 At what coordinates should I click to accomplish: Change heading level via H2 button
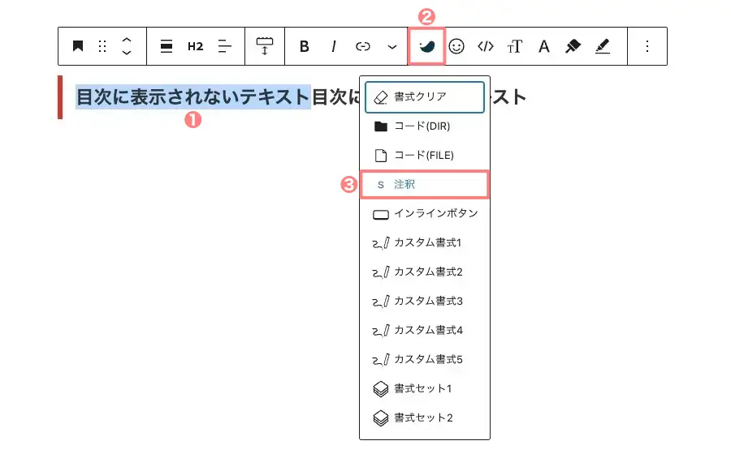click(195, 46)
